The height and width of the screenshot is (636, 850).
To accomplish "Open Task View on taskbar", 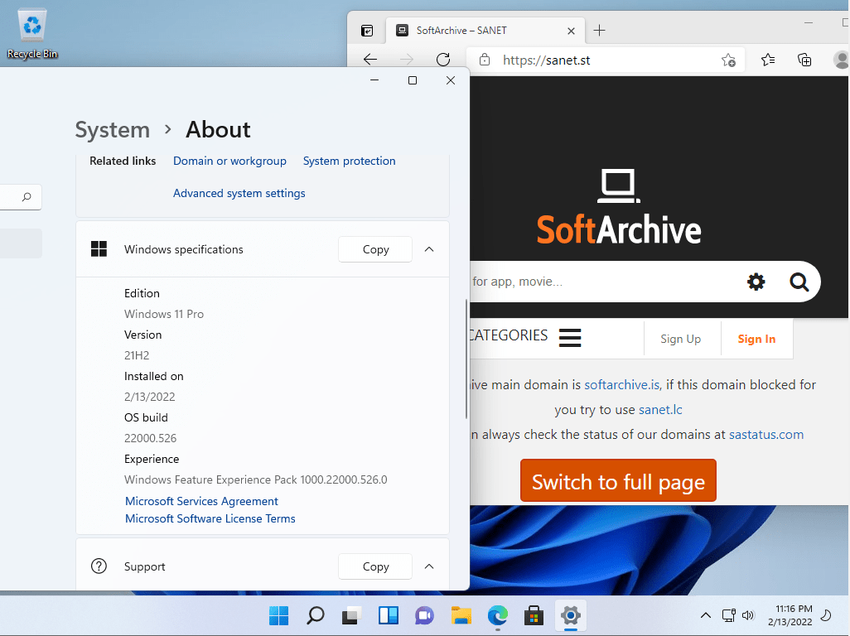I will click(x=352, y=615).
